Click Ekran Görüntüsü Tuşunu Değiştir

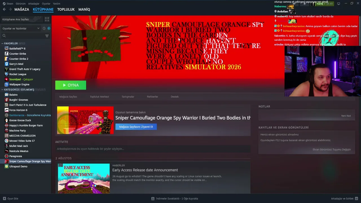332,149
